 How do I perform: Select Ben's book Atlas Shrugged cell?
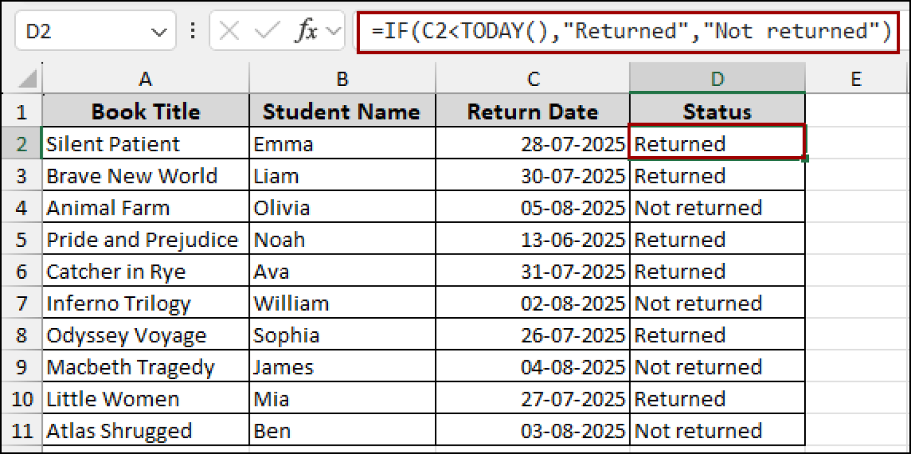pyautogui.click(x=145, y=430)
